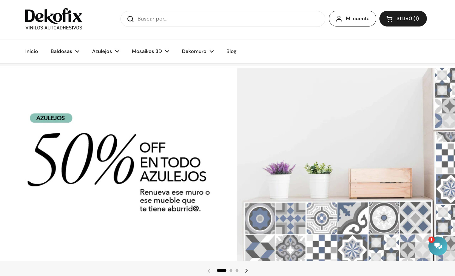The width and height of the screenshot is (455, 276).
Task: Click the Mi cuenta button
Action: (x=353, y=19)
